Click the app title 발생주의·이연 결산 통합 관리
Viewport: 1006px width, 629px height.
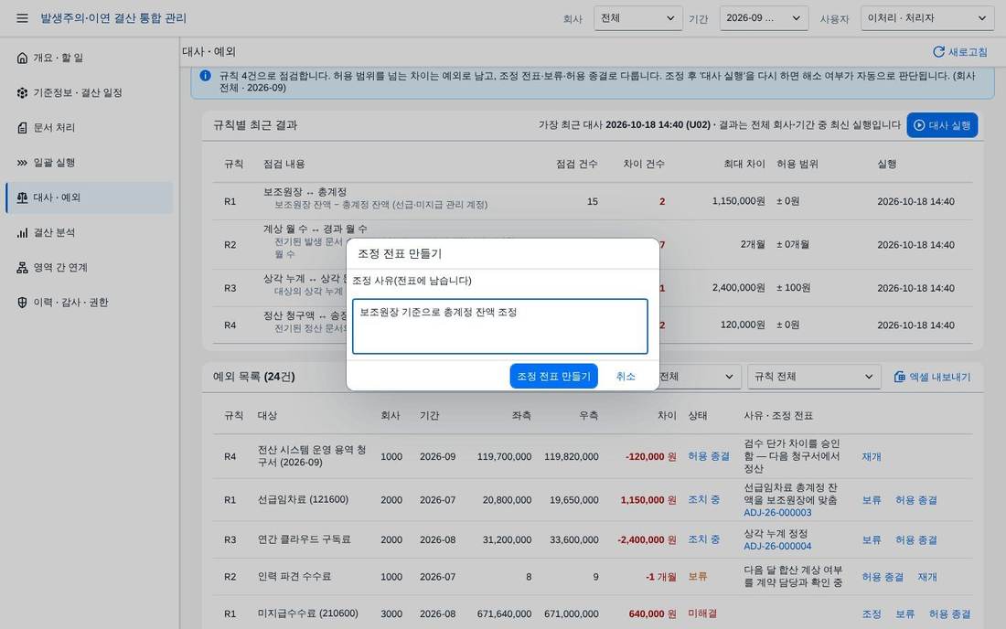tap(113, 18)
